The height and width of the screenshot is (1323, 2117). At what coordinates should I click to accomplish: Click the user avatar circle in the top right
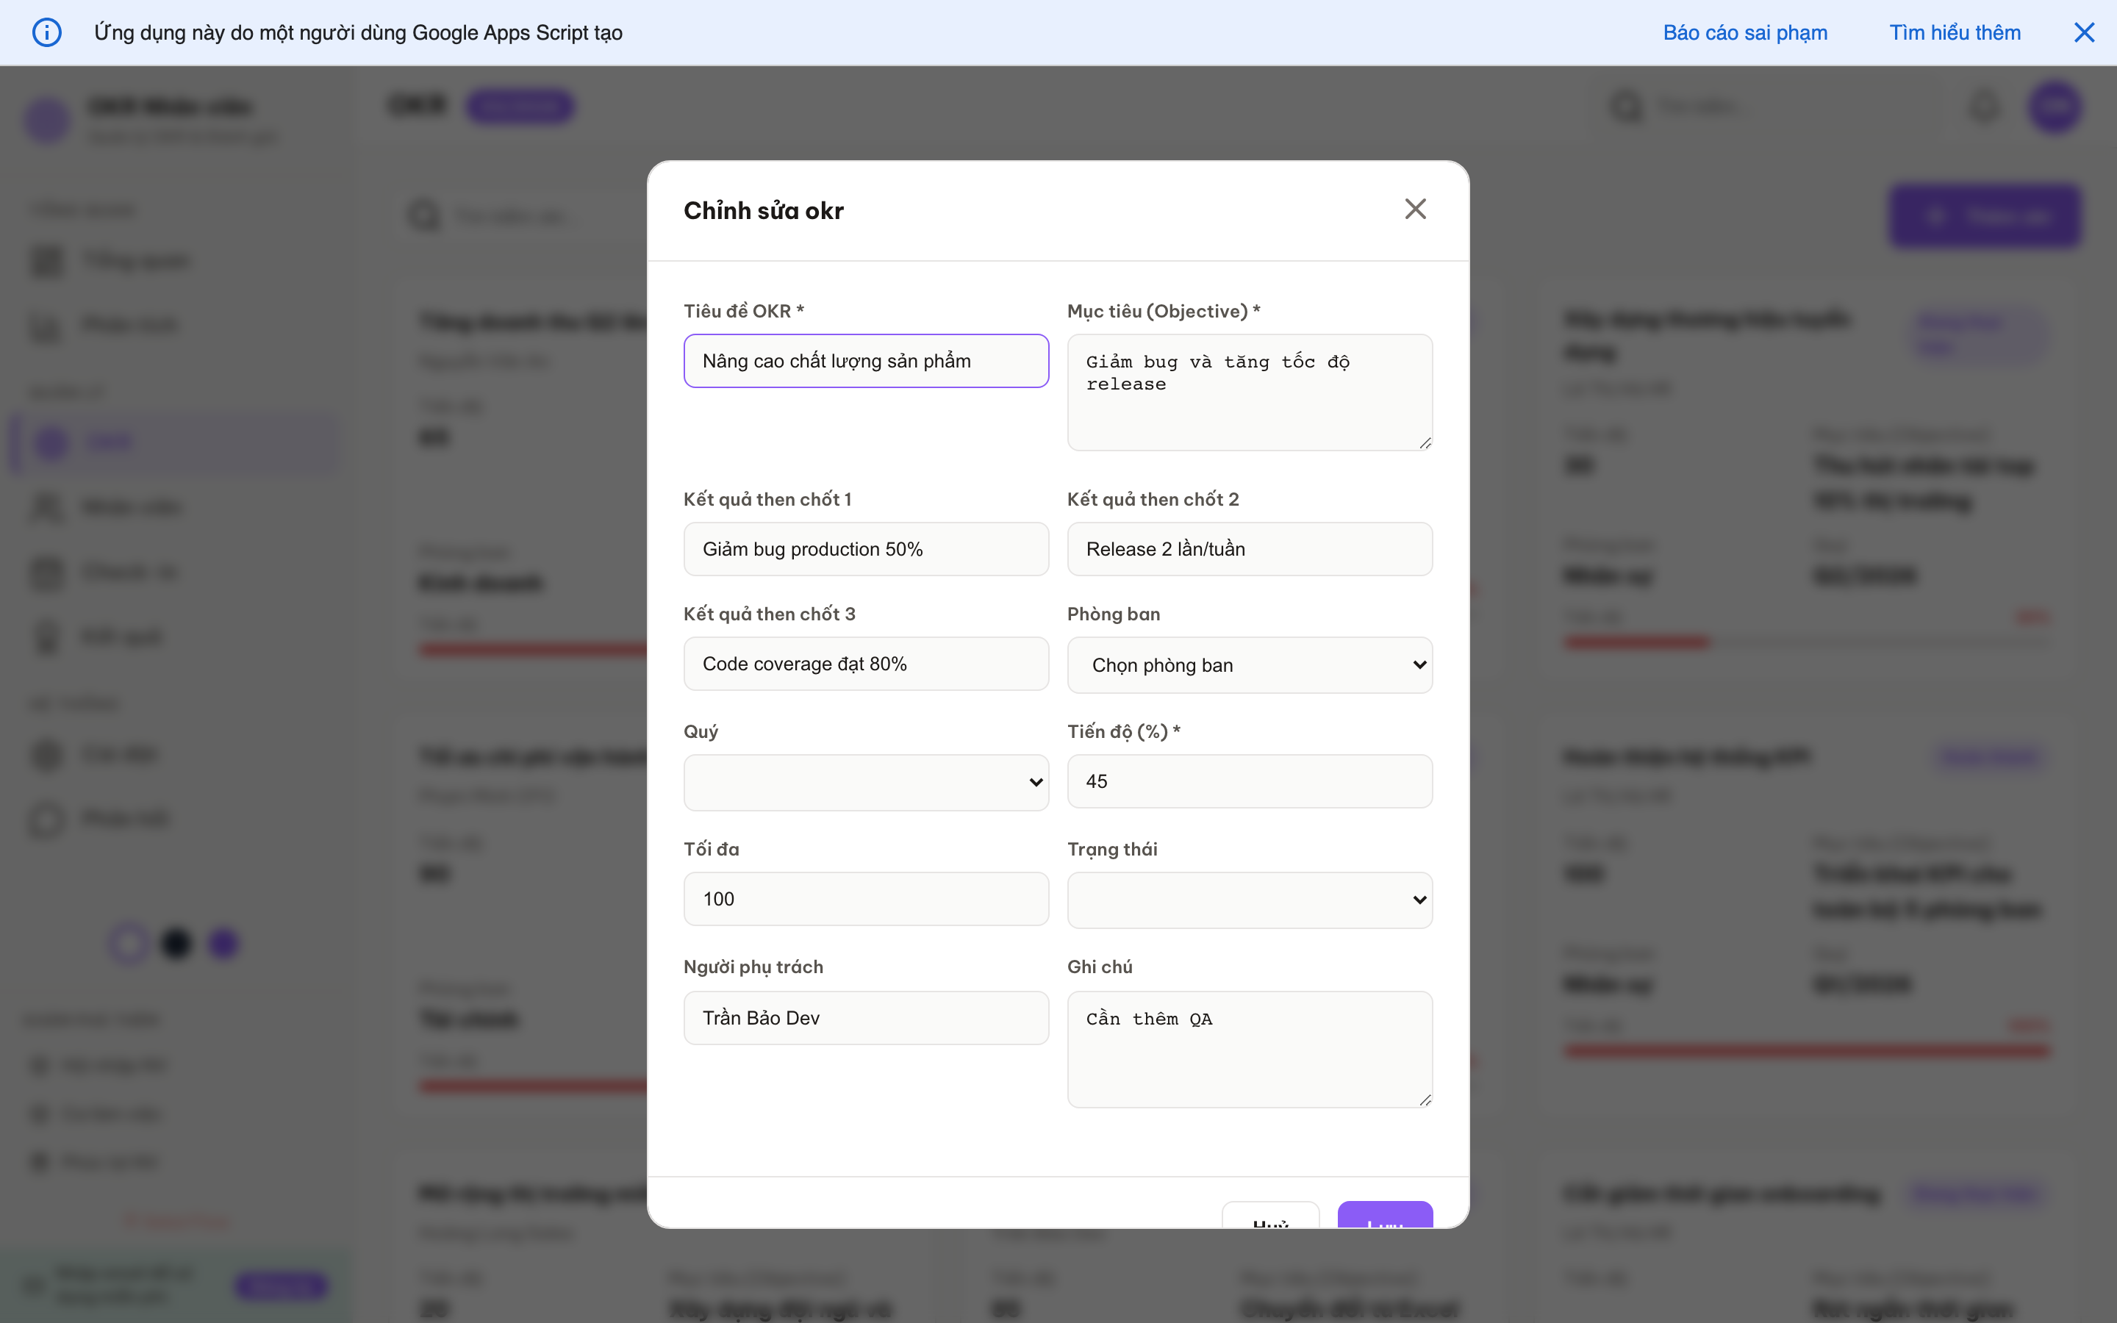(2055, 107)
